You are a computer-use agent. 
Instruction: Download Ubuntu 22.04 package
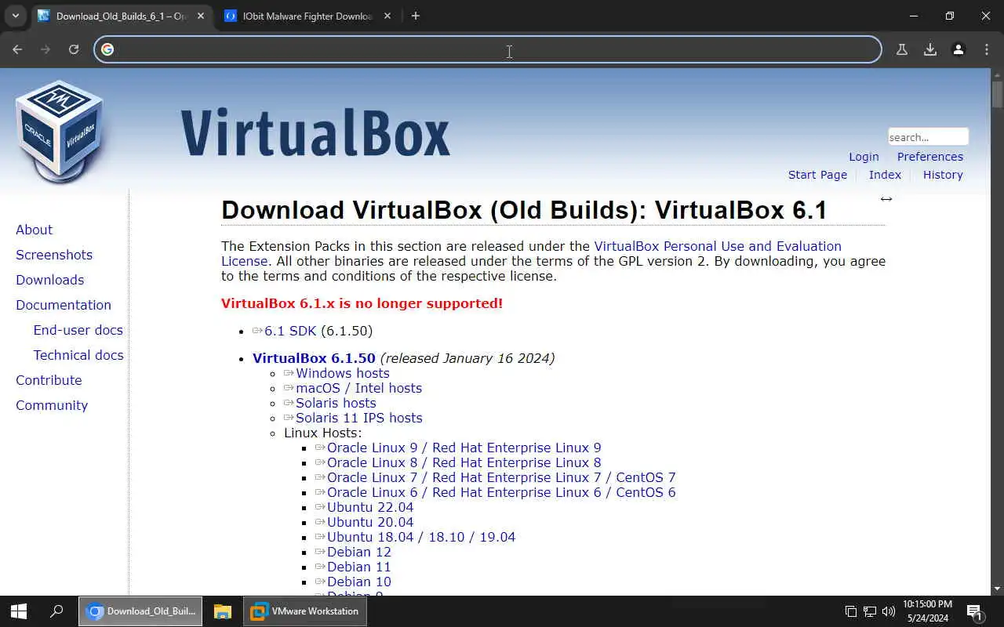(x=370, y=507)
